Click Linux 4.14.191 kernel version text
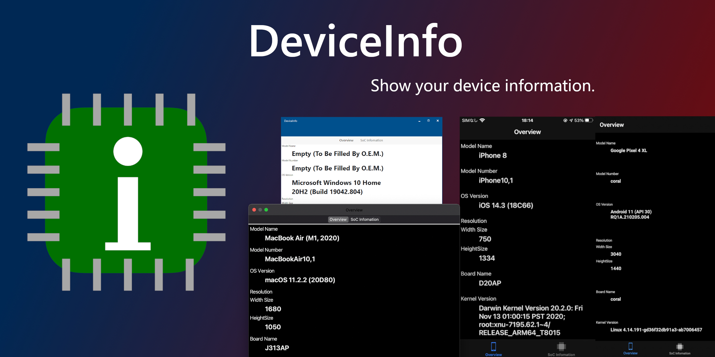This screenshot has width=715, height=357. 656,330
